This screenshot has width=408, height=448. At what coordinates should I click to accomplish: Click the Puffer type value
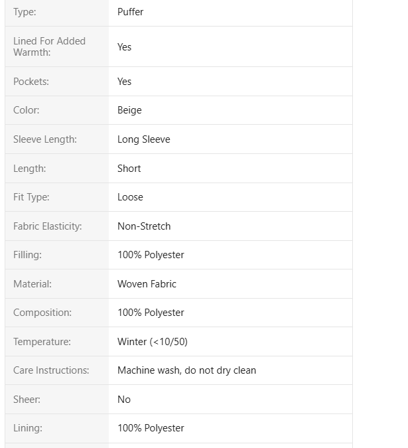(131, 12)
